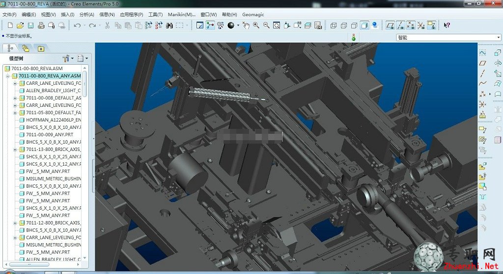
Task: Switch to No Hidden display style
Action: [x=354, y=25]
